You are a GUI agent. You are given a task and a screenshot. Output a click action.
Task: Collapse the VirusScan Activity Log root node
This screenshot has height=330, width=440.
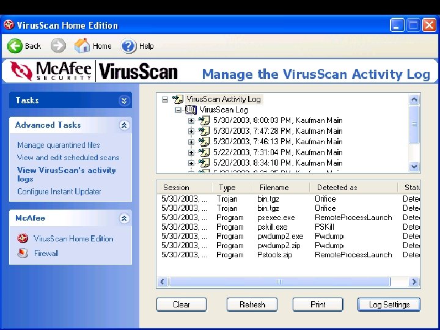[x=165, y=100]
